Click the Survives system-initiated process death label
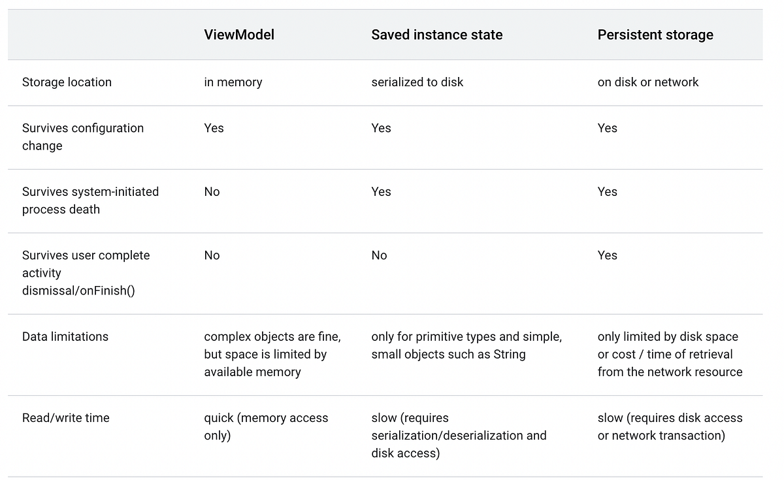 (x=90, y=200)
